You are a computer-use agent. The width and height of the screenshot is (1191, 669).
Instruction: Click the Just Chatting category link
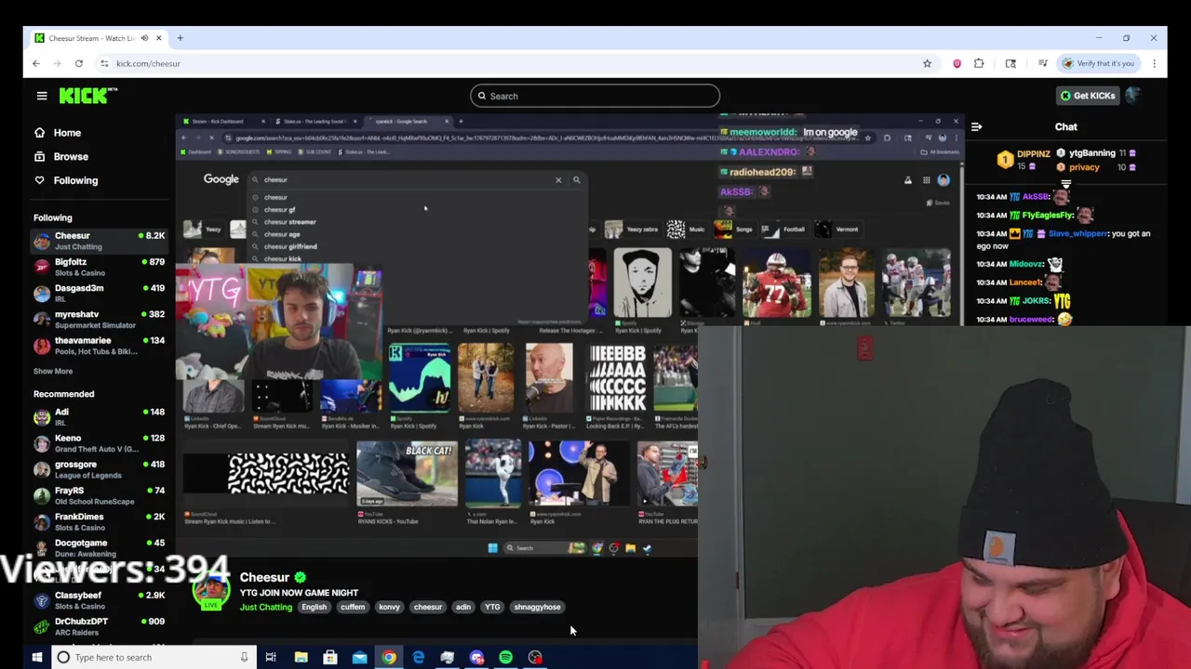pos(266,607)
